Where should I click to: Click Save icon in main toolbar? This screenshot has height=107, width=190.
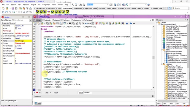point(13,8)
